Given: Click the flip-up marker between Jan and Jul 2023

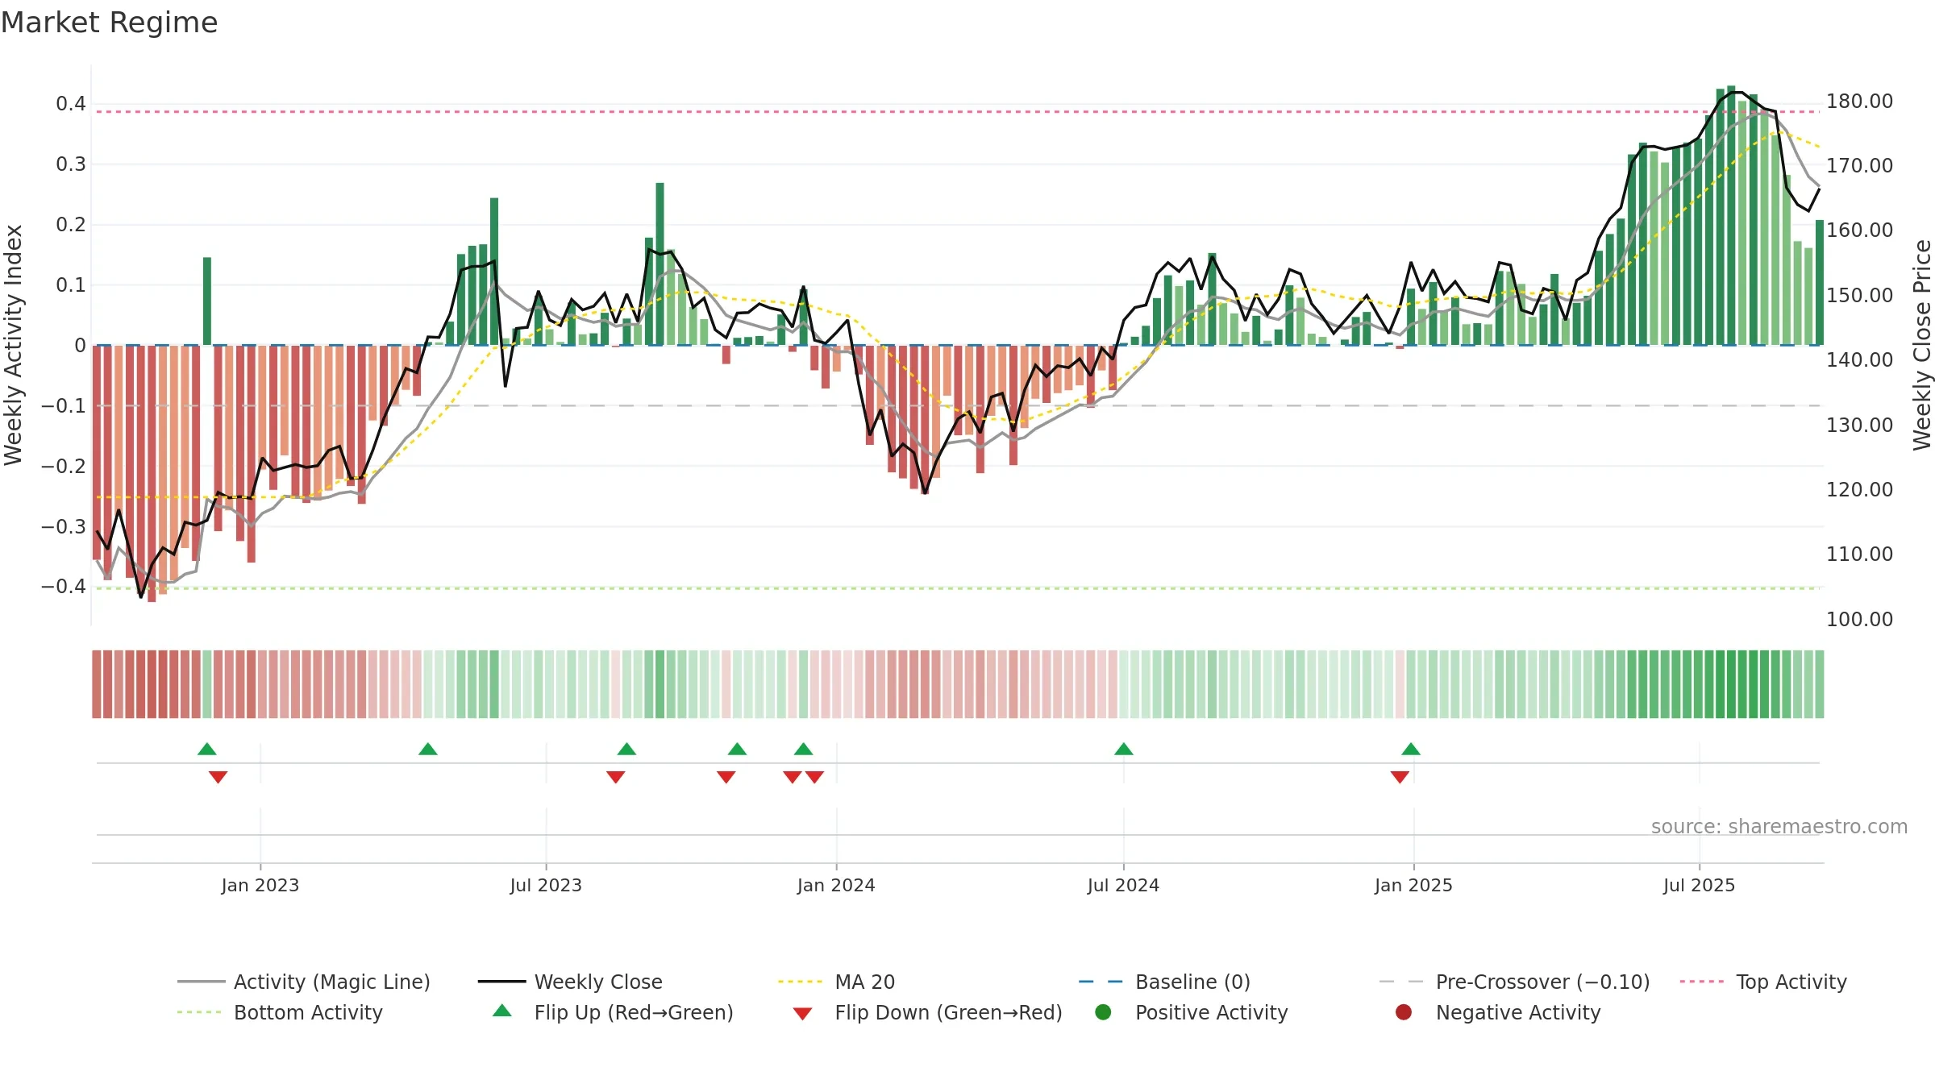Looking at the screenshot, I should 428,749.
